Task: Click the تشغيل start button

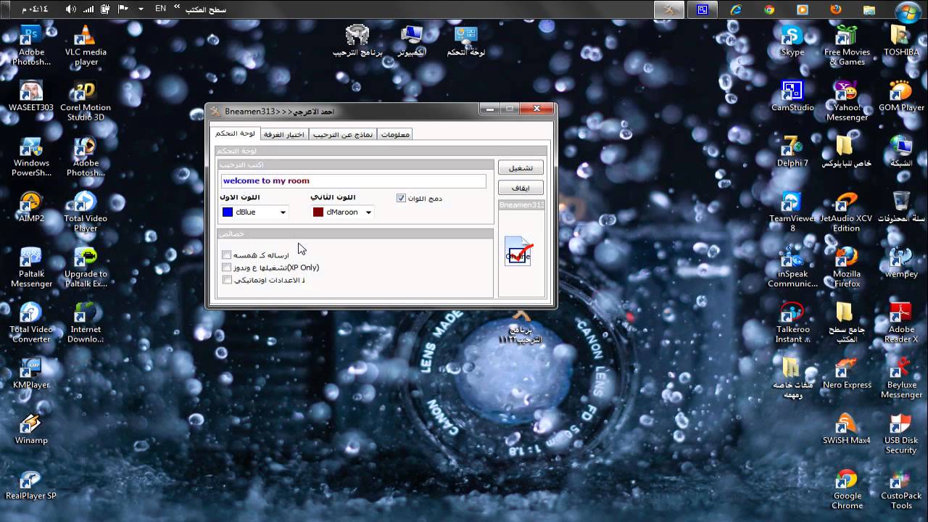Action: (x=521, y=167)
